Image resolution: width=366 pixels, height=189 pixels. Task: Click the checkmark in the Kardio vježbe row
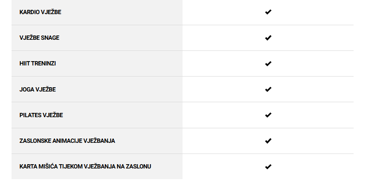click(x=268, y=12)
